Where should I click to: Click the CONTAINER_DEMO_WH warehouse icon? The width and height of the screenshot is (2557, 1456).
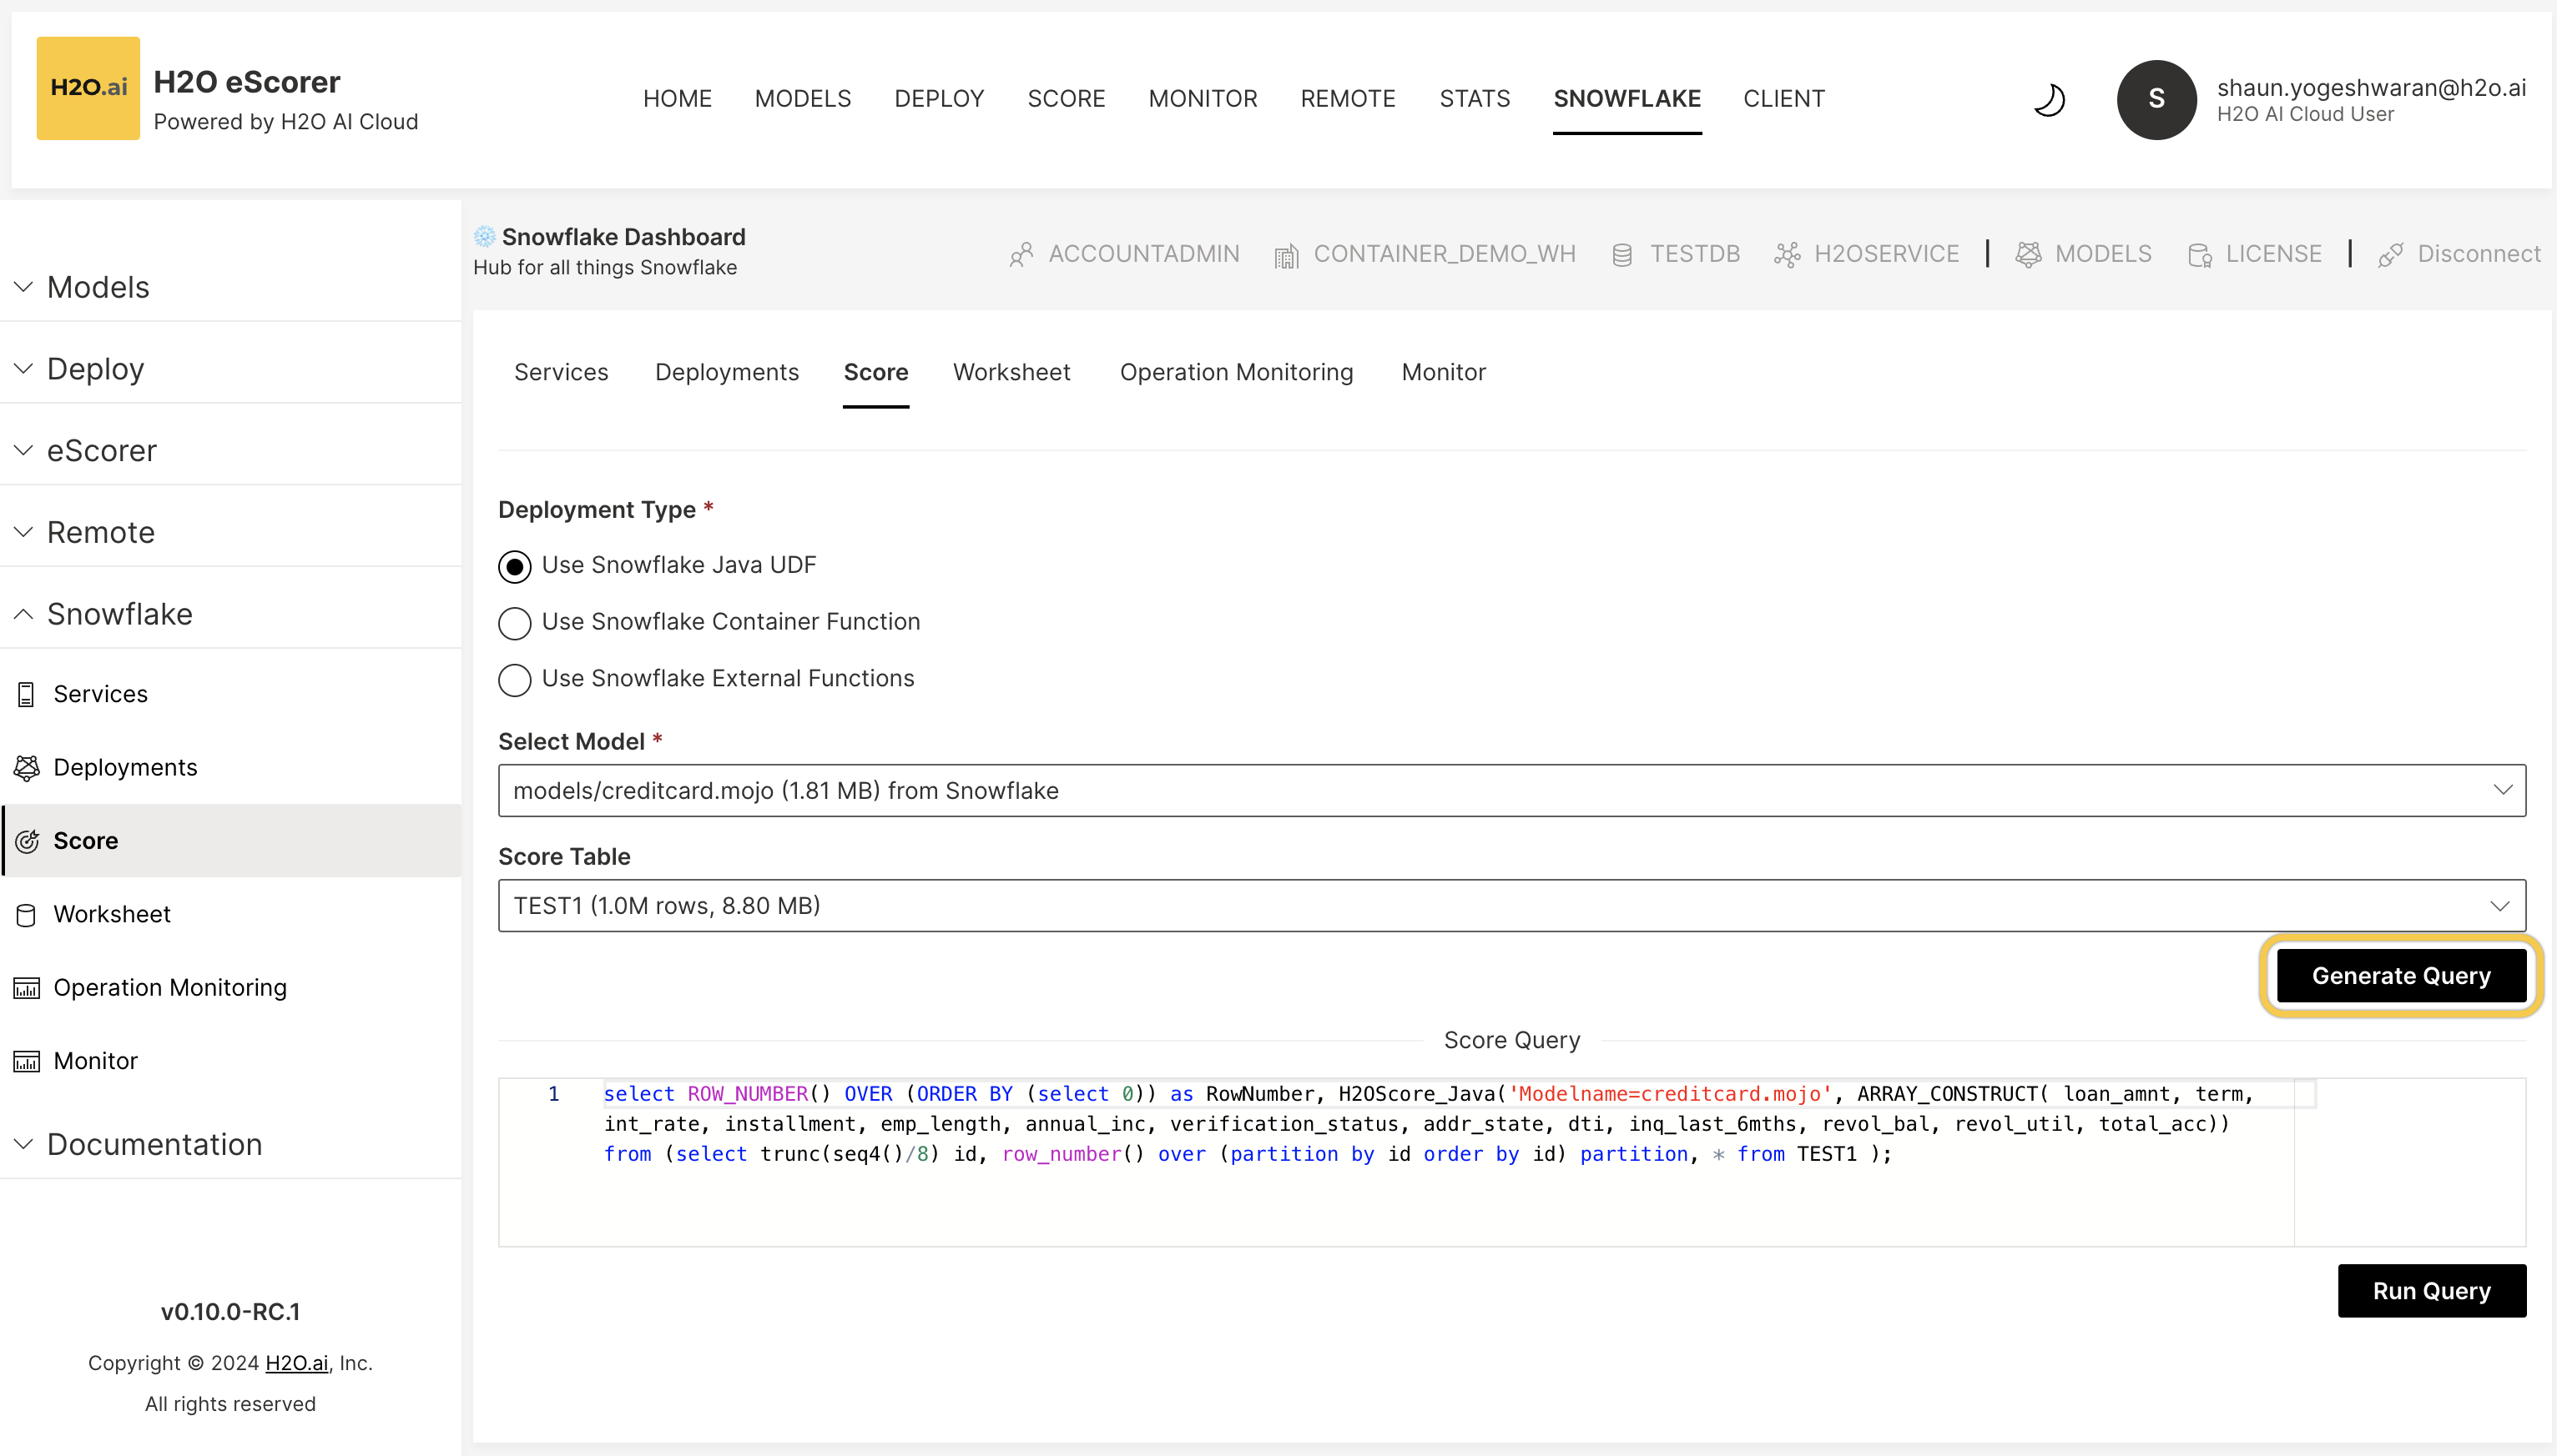click(x=1286, y=255)
